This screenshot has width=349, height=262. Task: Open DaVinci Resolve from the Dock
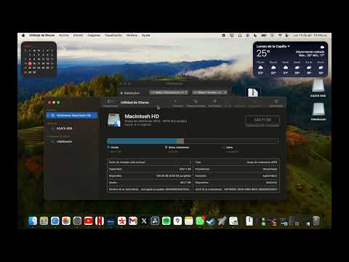click(x=155, y=221)
